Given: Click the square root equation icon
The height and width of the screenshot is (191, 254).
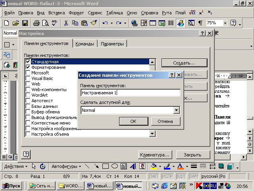Looking at the screenshot, I should tap(192, 13).
